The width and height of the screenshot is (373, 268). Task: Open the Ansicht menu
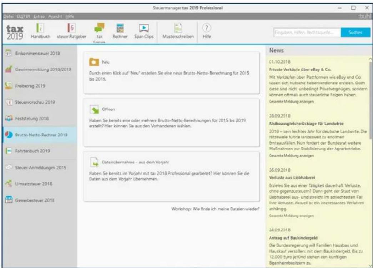coord(55,16)
